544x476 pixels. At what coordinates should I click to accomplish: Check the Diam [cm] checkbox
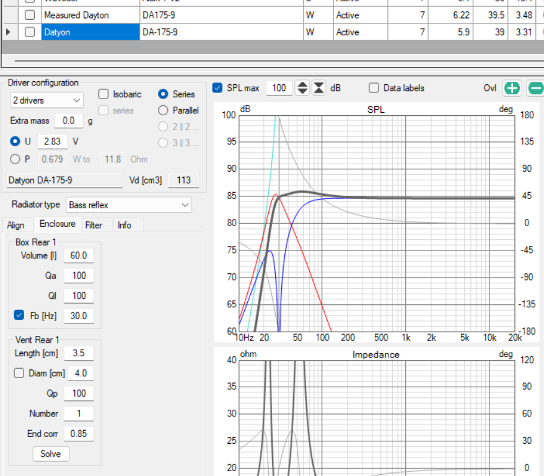[19, 373]
